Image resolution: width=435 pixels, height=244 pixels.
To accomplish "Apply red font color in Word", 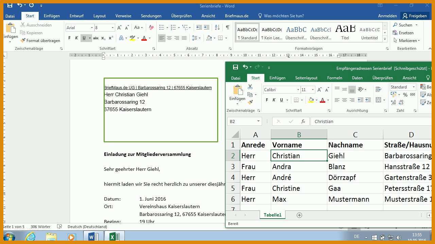I will click(144, 38).
